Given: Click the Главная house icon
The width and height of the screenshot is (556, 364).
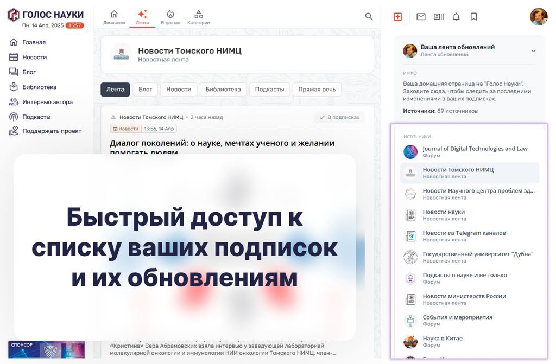Looking at the screenshot, I should click(14, 42).
